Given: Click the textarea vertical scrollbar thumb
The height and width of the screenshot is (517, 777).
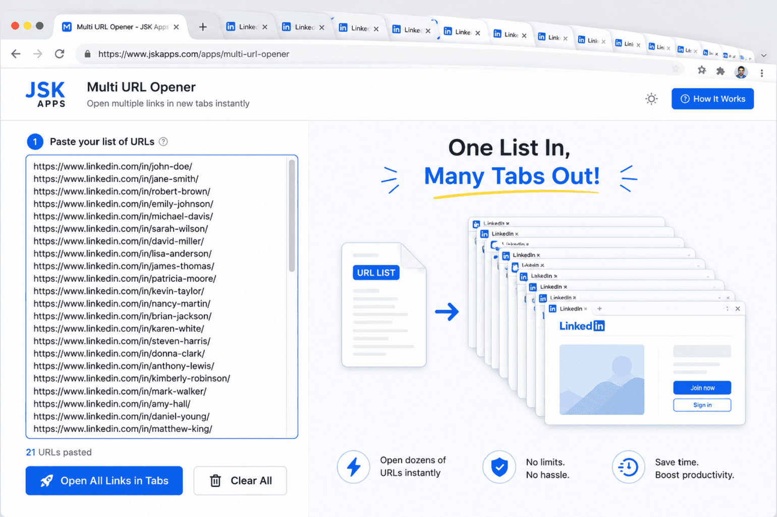Looking at the screenshot, I should (x=292, y=216).
